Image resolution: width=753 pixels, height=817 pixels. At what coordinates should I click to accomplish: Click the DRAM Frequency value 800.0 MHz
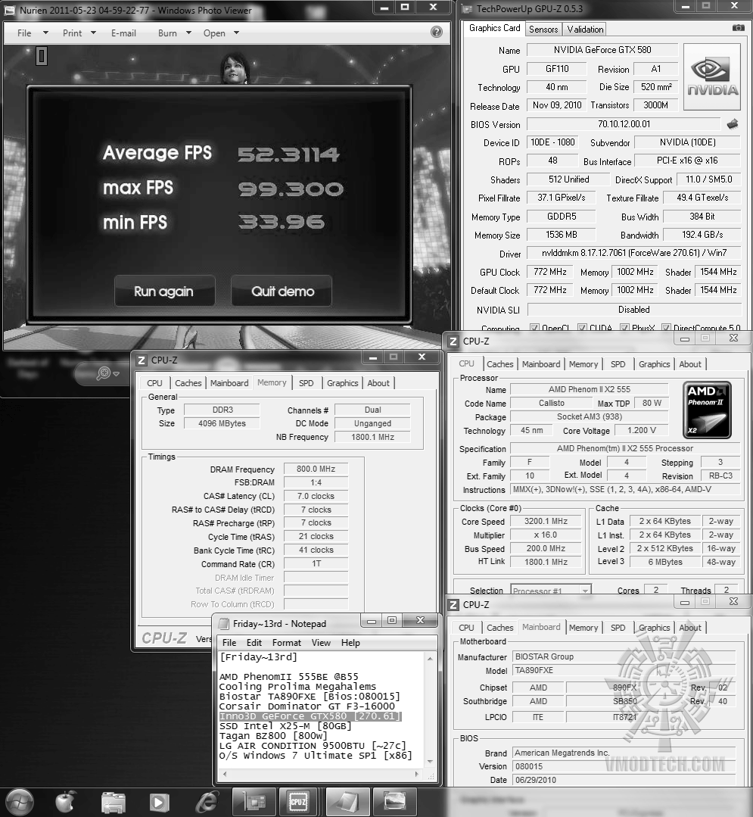316,469
